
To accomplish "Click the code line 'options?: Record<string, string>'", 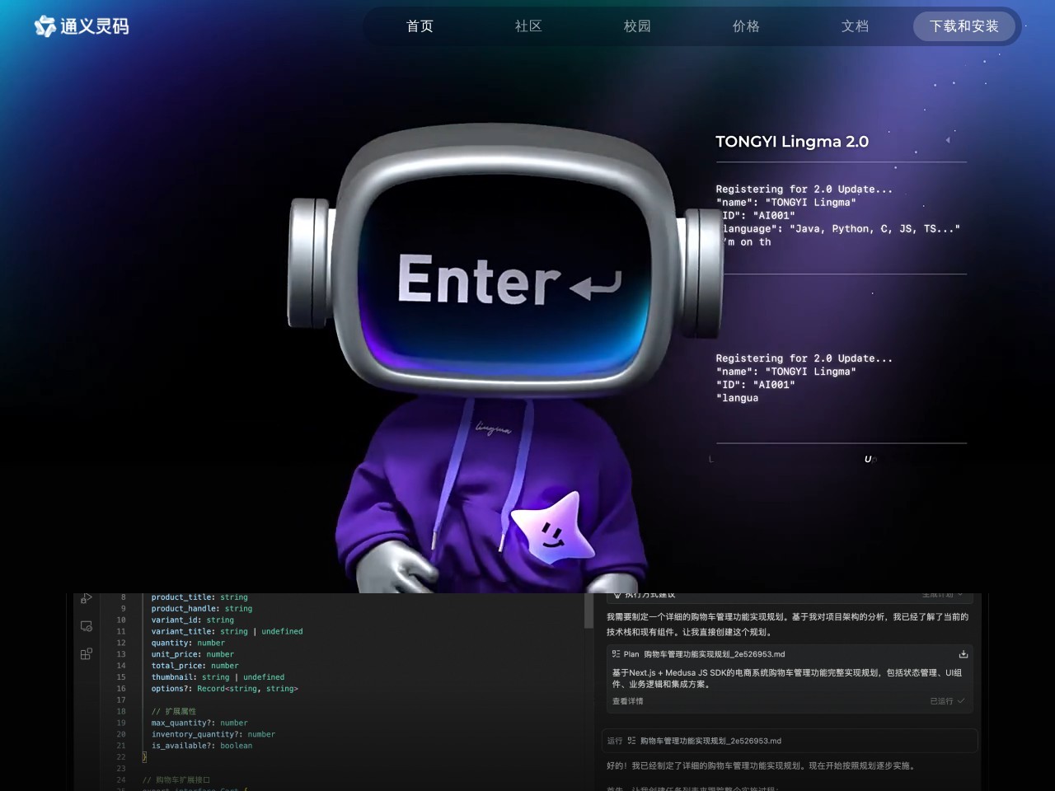I will [x=225, y=689].
